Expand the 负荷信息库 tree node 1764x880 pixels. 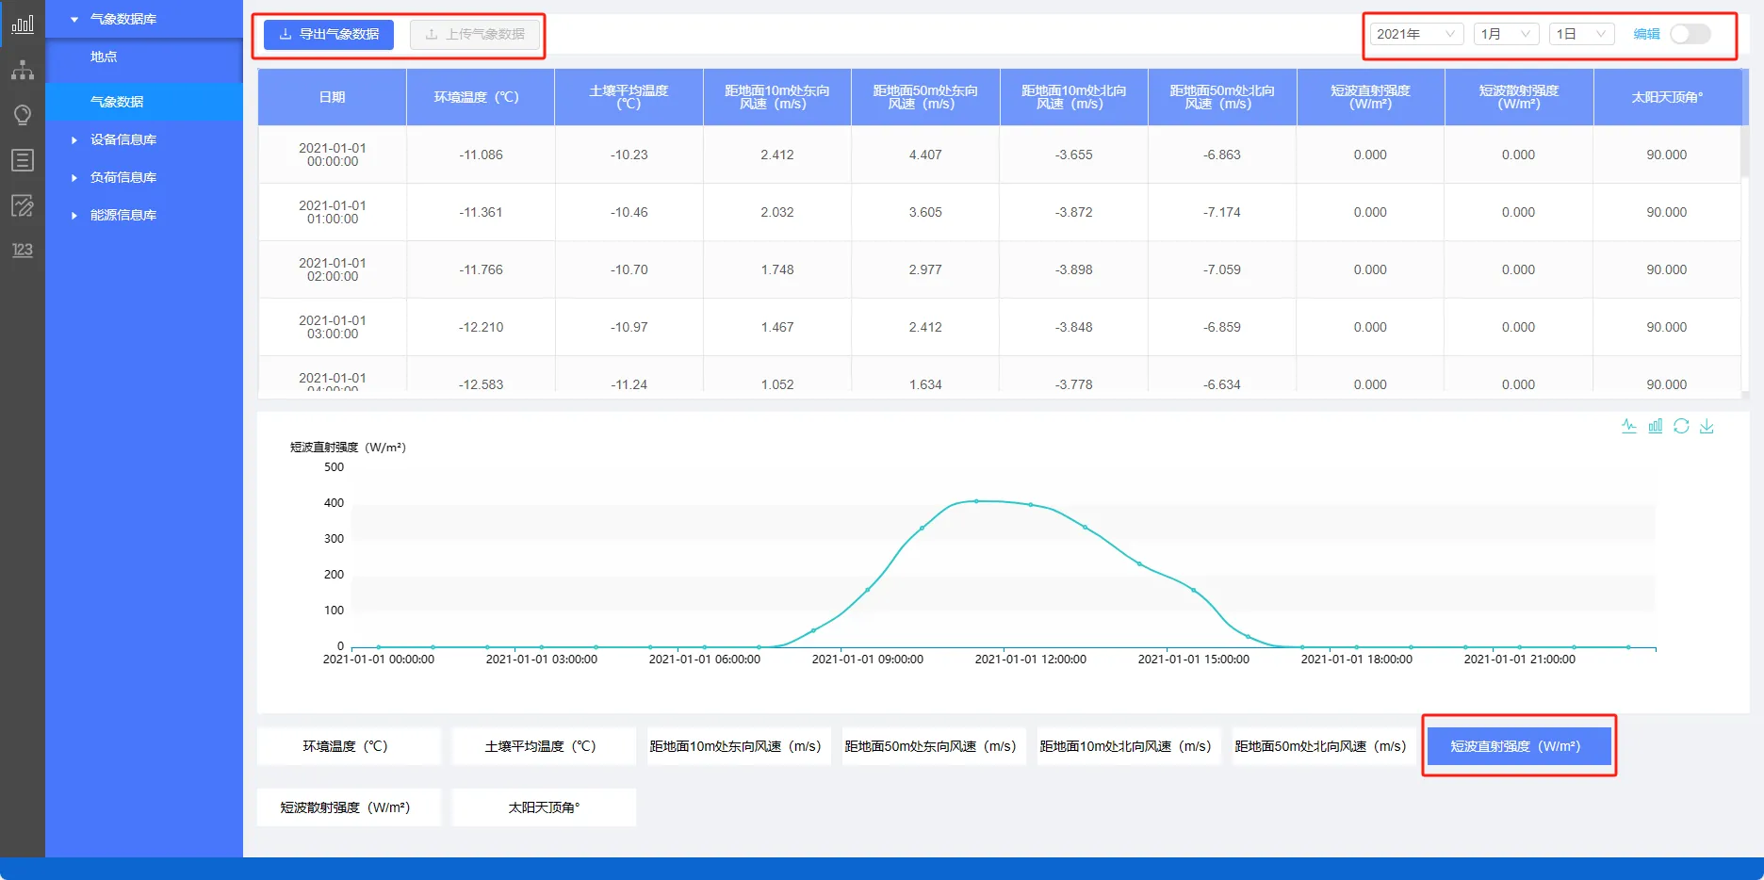[74, 177]
